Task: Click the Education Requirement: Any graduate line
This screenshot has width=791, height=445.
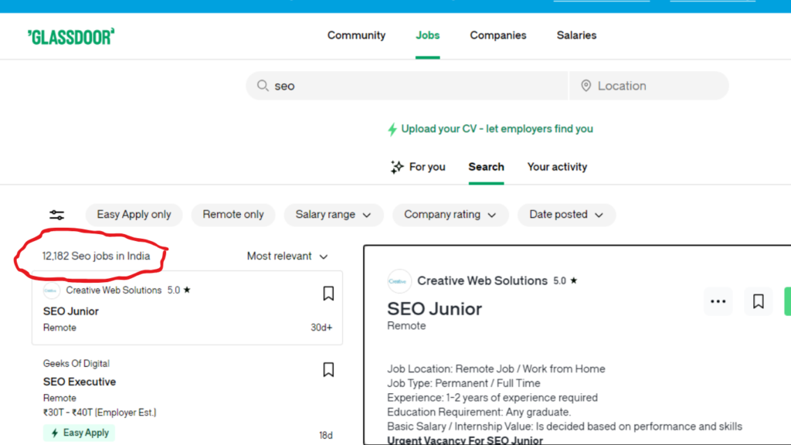Action: click(479, 413)
